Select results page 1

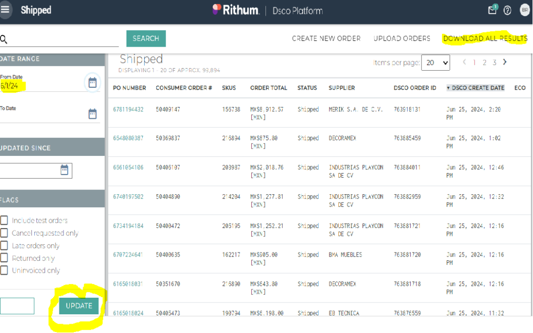click(474, 62)
